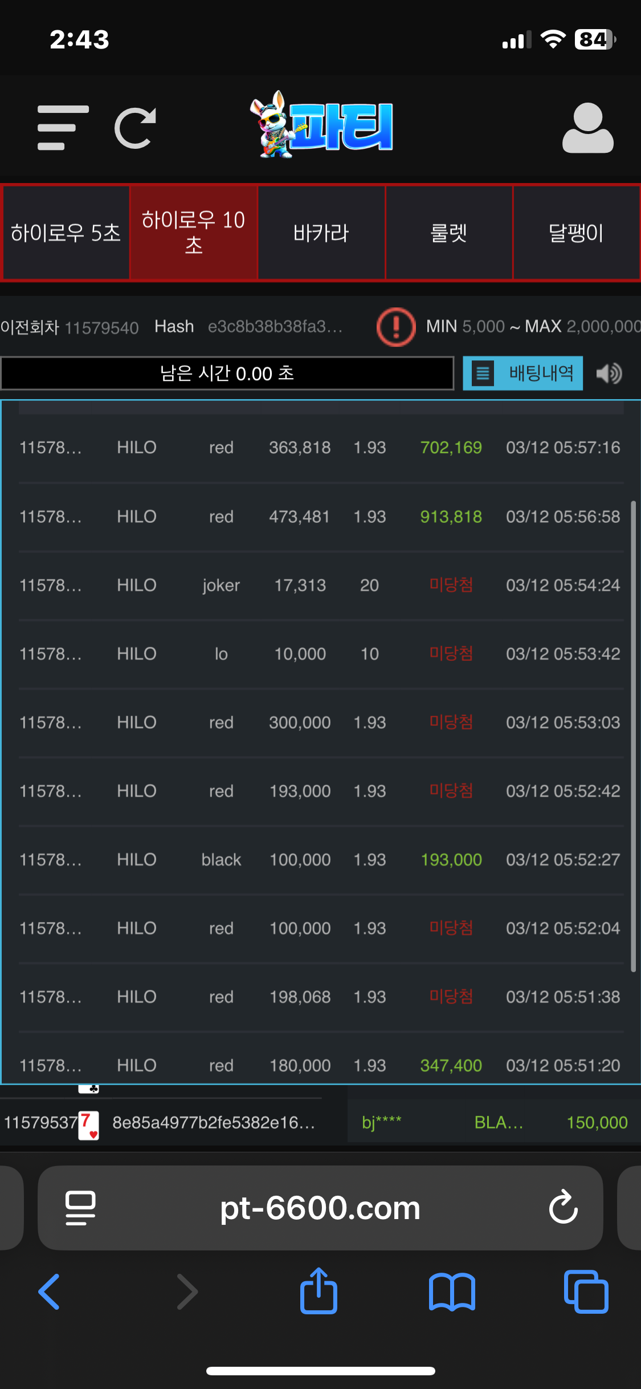Mute sound with the speaker icon
This screenshot has height=1389, width=641.
pos(609,373)
